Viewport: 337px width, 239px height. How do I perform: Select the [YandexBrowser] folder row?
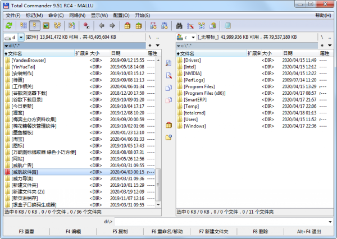click(x=80, y=61)
